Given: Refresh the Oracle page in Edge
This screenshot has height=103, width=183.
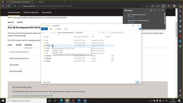Looking at the screenshot, I should pos(9,6).
